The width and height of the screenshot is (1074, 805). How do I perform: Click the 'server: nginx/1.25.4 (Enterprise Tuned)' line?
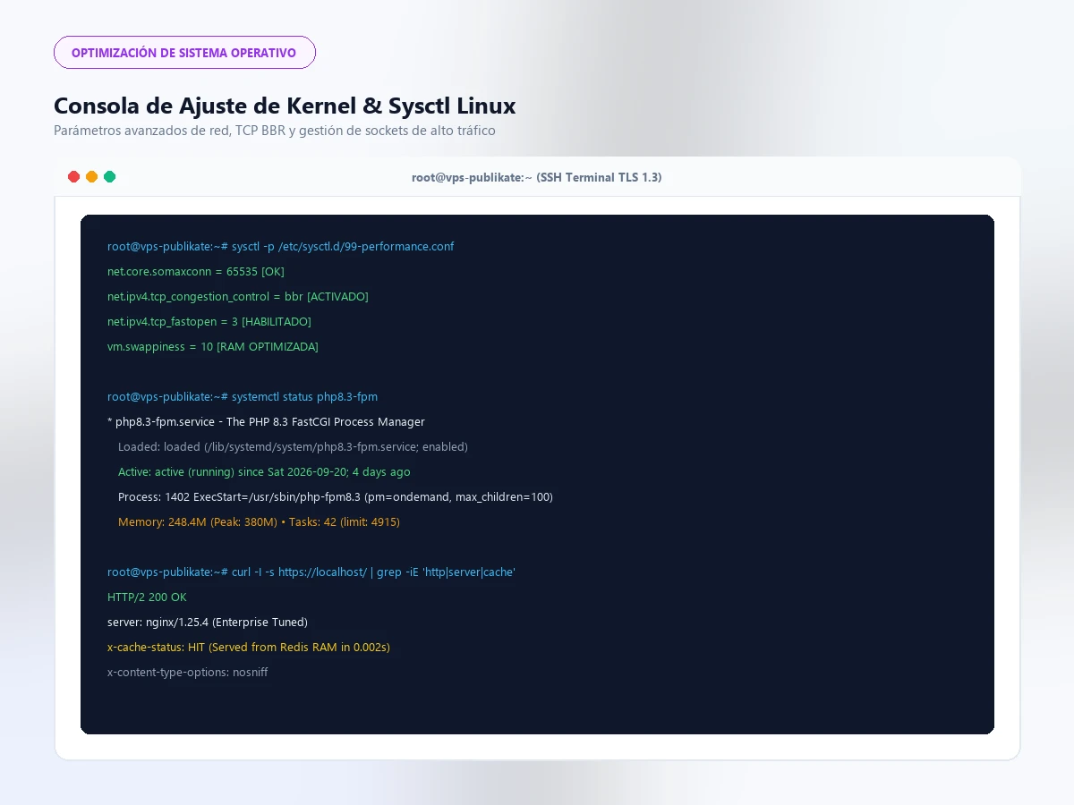point(208,622)
